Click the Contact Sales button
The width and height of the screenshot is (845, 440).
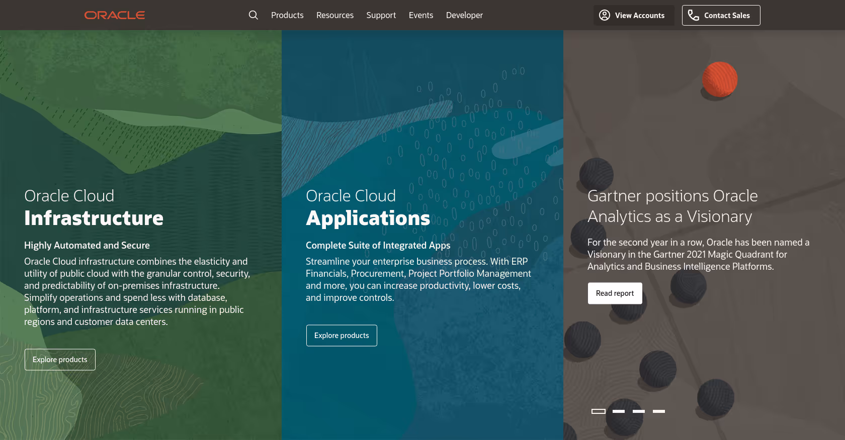(721, 15)
